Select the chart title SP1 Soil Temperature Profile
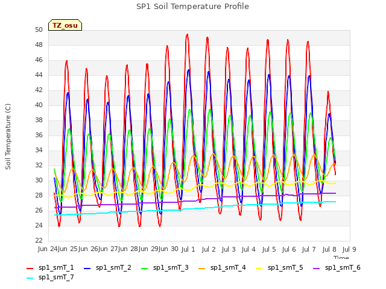 click(x=192, y=7)
